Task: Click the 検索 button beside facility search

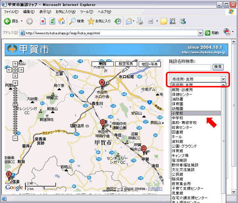Action: tap(218, 67)
